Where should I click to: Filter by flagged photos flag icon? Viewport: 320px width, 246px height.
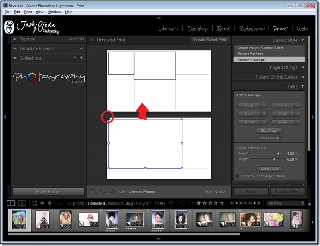[171, 203]
